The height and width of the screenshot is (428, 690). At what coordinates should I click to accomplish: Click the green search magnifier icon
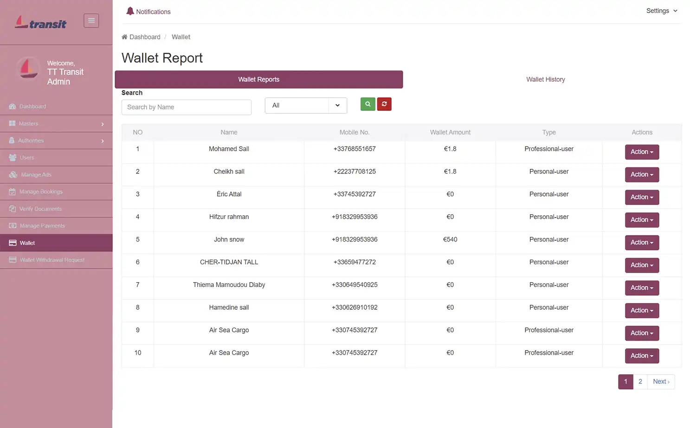(x=368, y=104)
